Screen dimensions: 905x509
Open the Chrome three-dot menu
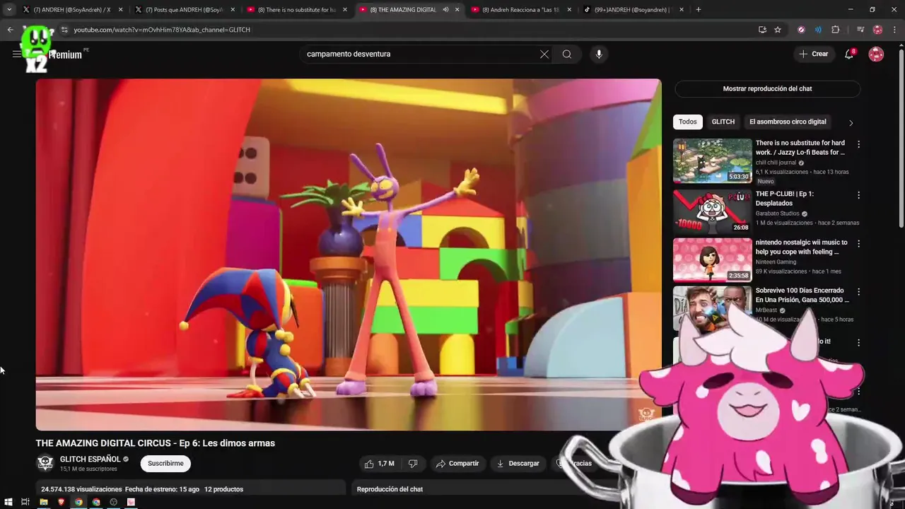pos(895,30)
